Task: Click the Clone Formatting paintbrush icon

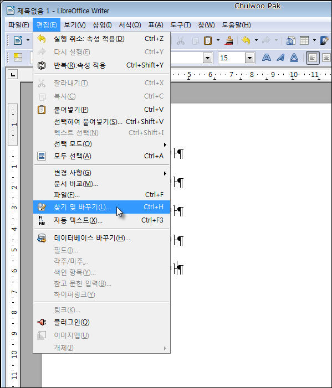Action: (229, 40)
